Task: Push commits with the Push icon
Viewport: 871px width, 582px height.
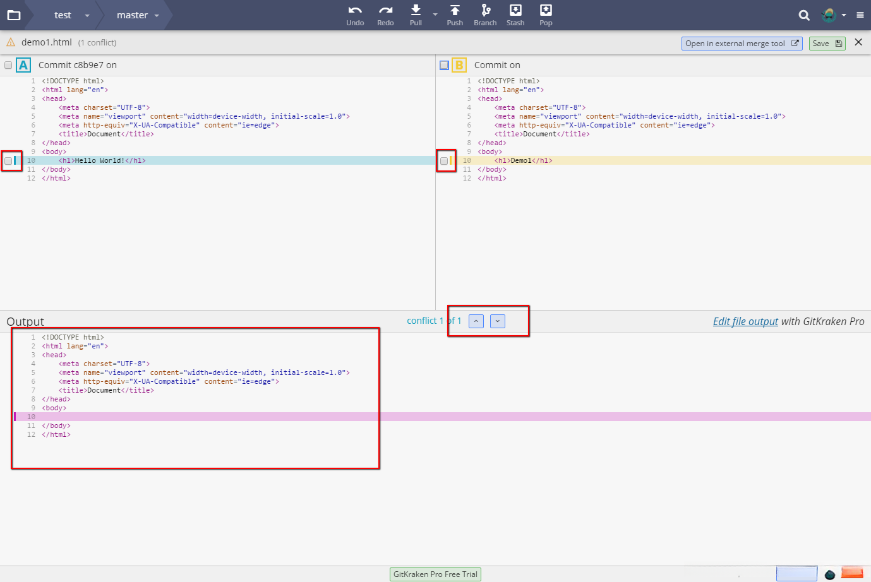Action: (455, 11)
